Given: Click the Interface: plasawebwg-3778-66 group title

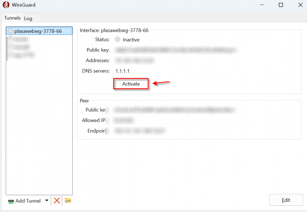Looking at the screenshot, I should point(114,30).
